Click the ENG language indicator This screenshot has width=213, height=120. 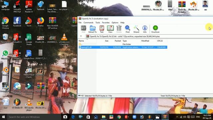tap(198, 117)
